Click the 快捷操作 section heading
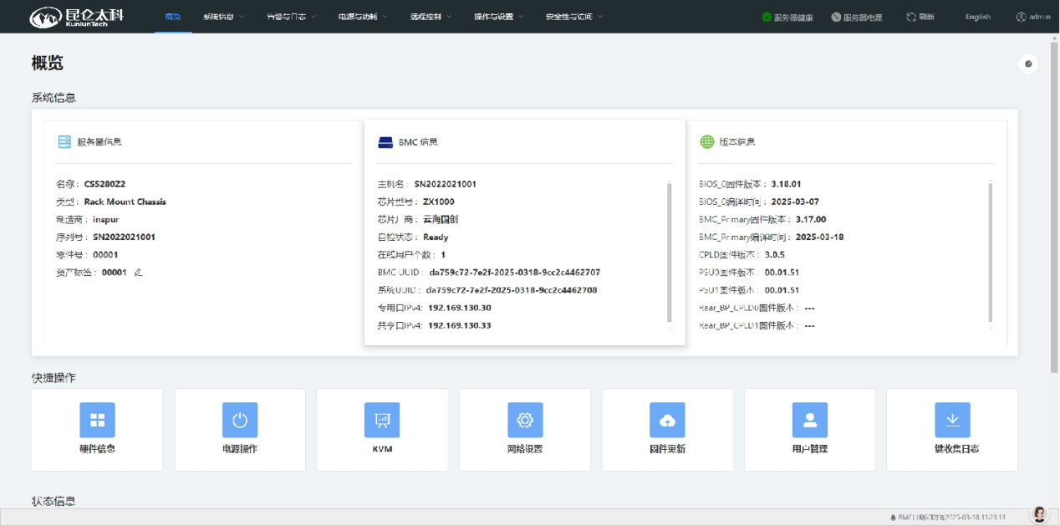 54,378
